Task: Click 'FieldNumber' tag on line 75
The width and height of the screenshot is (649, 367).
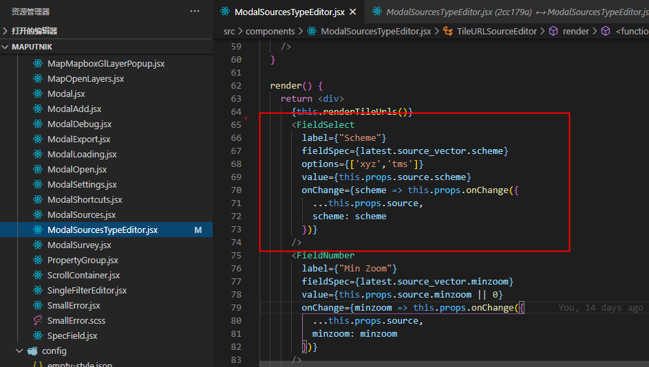Action: pos(326,256)
